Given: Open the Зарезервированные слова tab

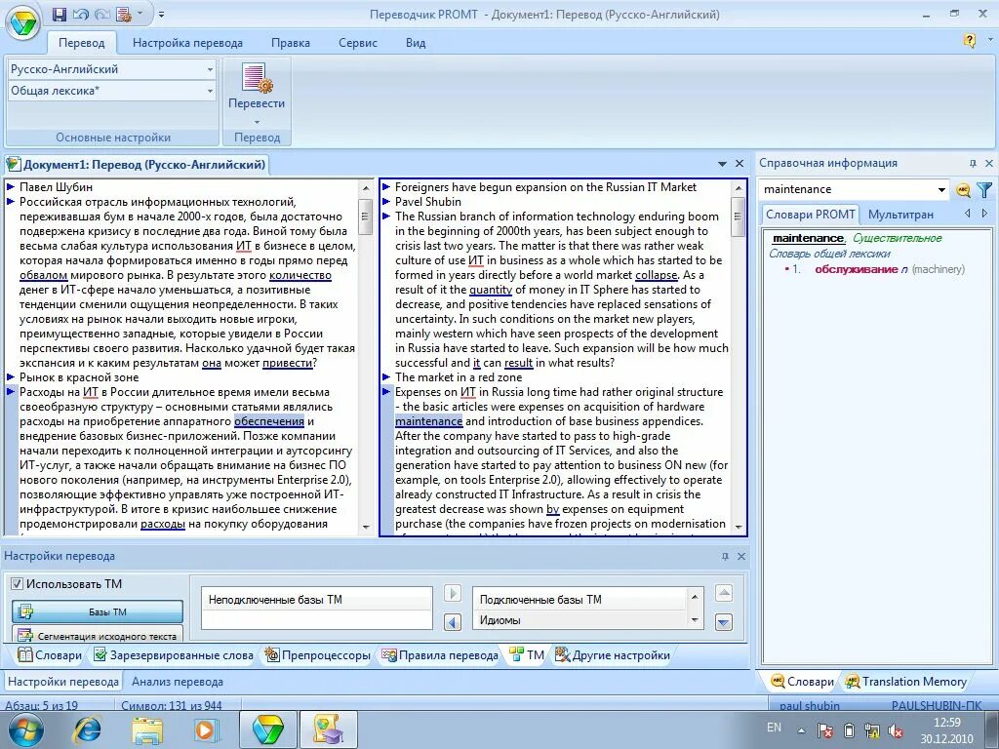Looking at the screenshot, I should 174,654.
